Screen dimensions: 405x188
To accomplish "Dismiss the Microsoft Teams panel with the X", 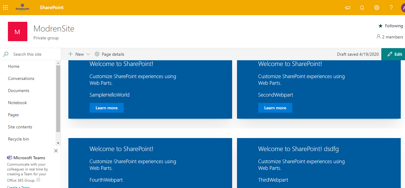I will point(56,150).
